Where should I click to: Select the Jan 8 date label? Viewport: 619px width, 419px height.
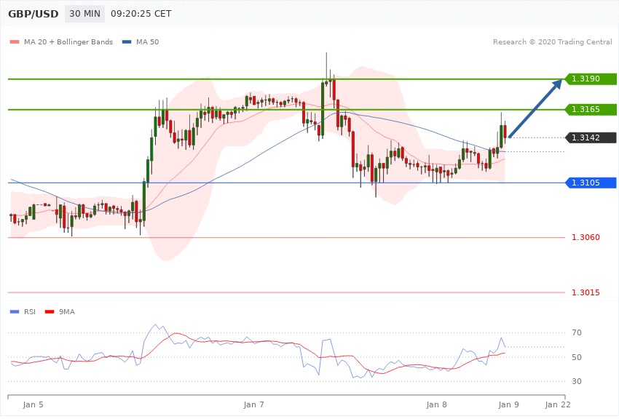437,404
